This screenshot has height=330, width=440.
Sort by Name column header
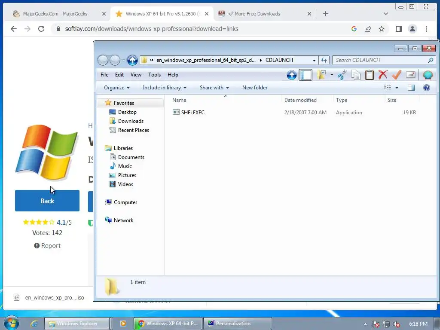click(179, 100)
